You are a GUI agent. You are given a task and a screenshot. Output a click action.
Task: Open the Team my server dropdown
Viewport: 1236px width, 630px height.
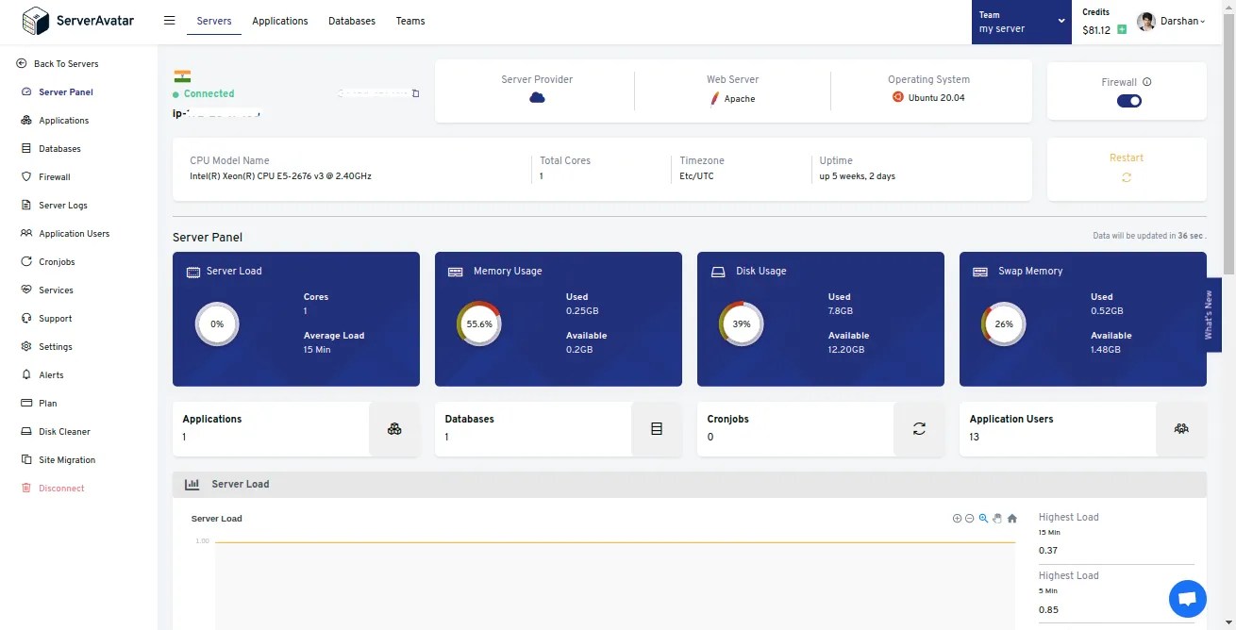coord(1021,21)
